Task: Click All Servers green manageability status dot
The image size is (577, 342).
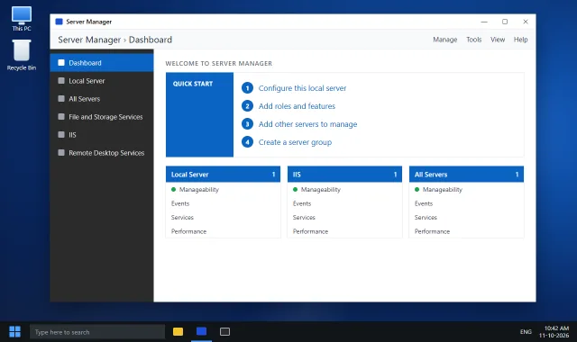Action: coord(417,190)
